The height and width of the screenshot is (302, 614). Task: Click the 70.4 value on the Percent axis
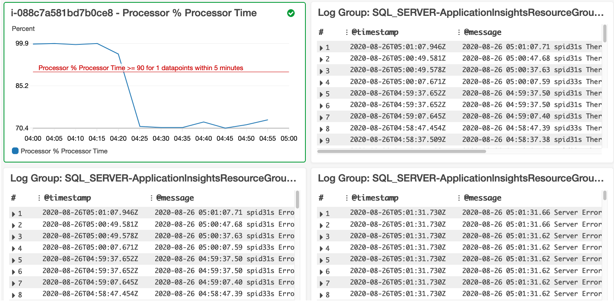[x=21, y=128]
